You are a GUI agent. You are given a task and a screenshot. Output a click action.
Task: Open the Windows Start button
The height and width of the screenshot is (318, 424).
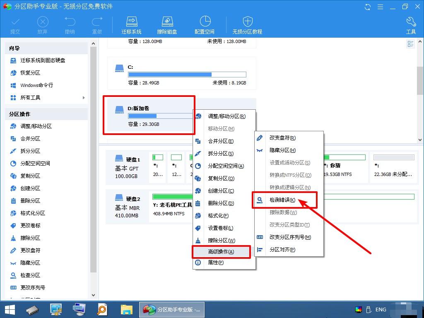pyautogui.click(x=10, y=309)
